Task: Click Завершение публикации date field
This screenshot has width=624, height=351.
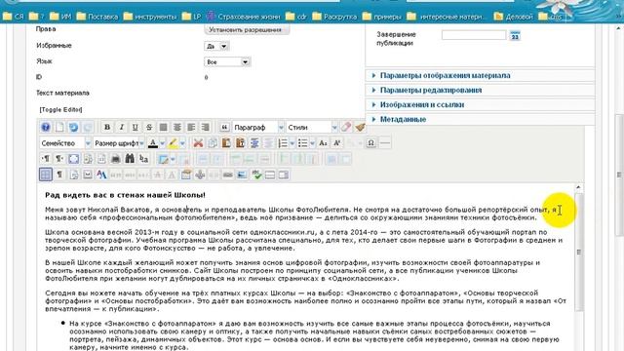Action: pyautogui.click(x=474, y=35)
